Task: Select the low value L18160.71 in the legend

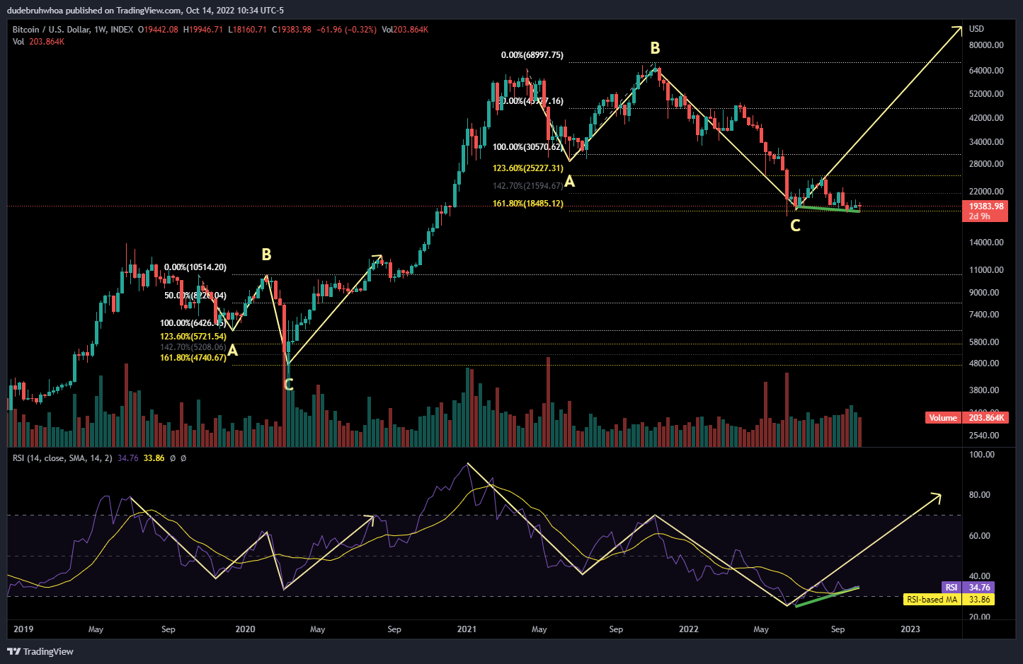Action: tap(248, 30)
